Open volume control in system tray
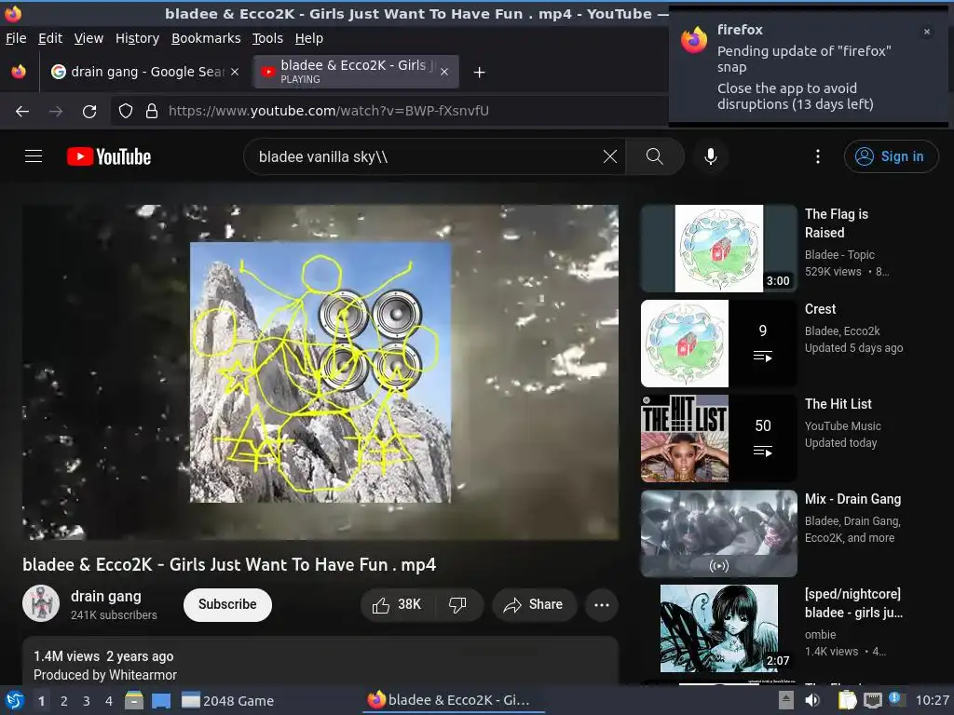954x715 pixels. pos(812,700)
